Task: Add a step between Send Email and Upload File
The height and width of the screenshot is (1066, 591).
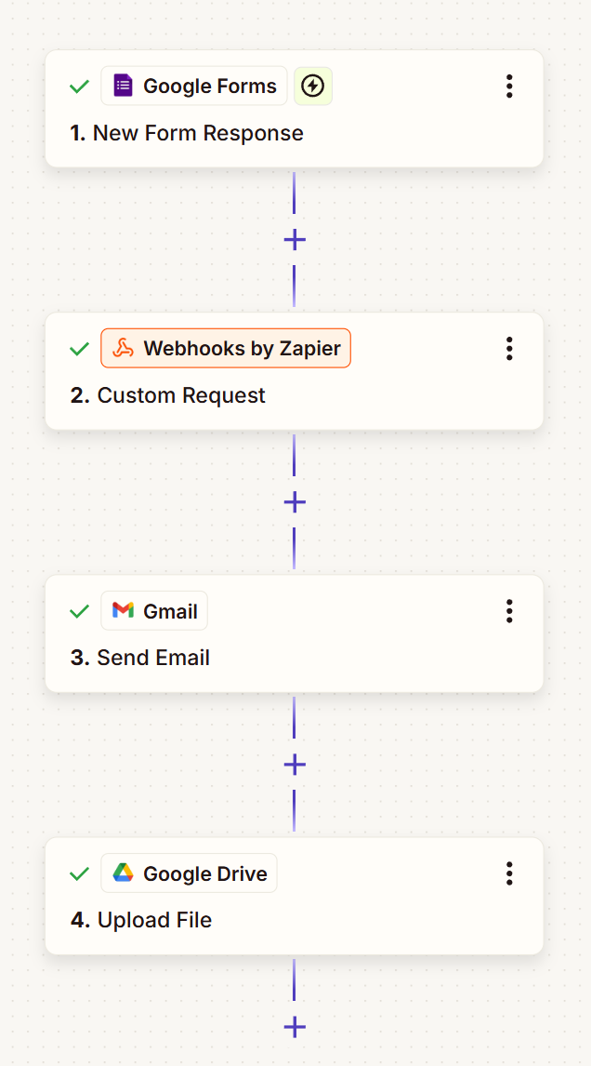Action: tap(294, 765)
